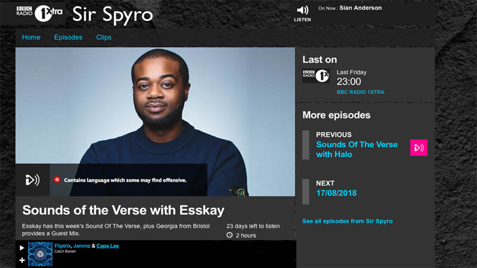See all episodes from Sir Spyro
This screenshot has width=477, height=268.
point(348,221)
